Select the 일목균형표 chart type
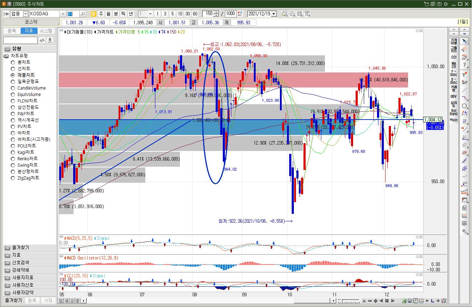472x307 pixels. click(25, 81)
